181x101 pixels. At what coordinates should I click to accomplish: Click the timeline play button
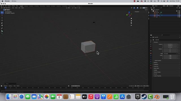pos(76,86)
